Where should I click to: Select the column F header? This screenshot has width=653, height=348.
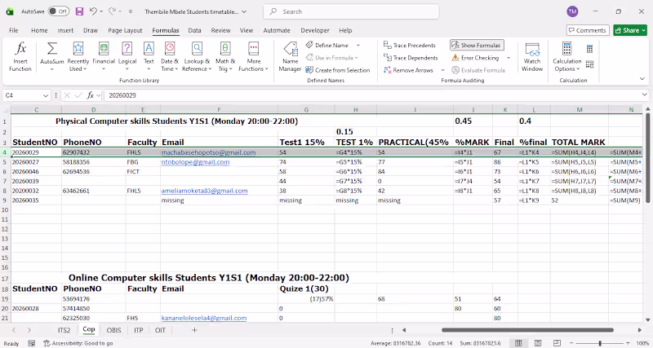(219, 110)
